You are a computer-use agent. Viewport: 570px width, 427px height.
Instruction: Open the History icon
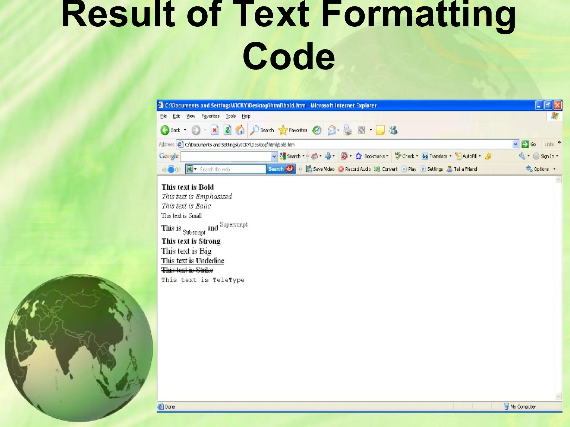tap(317, 130)
